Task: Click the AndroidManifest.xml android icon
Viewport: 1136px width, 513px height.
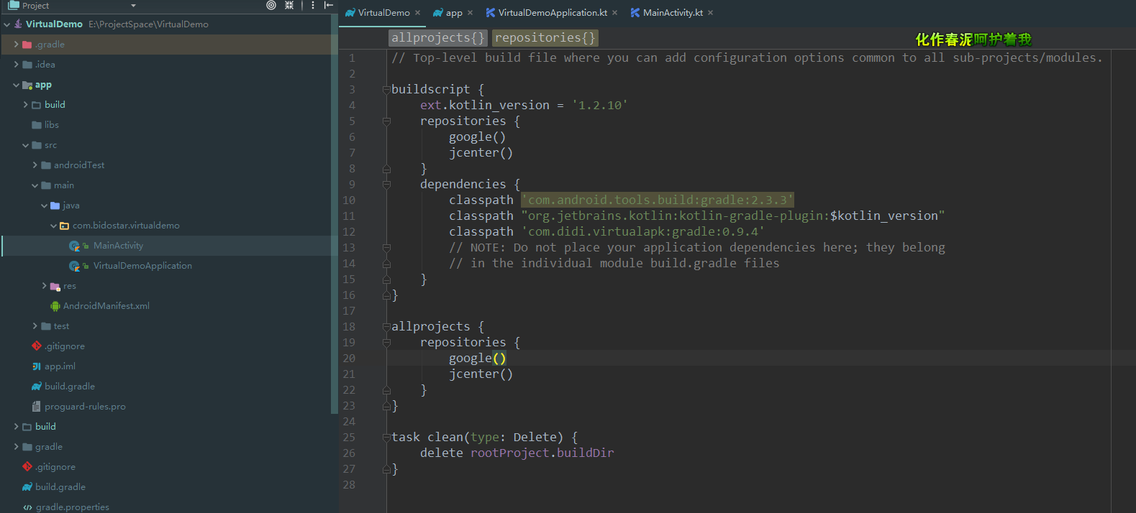Action: pyautogui.click(x=55, y=306)
